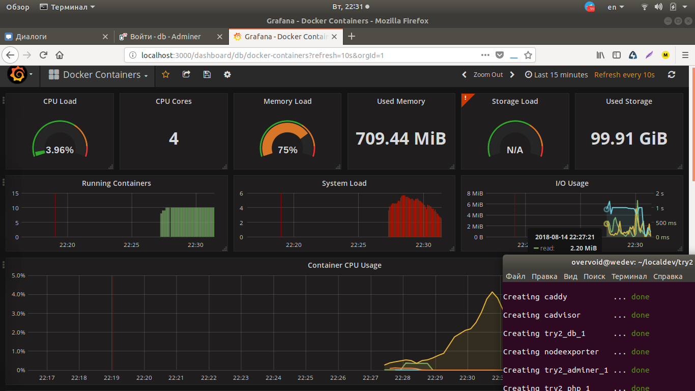
Task: Open system power menu arrow
Action: click(686, 7)
